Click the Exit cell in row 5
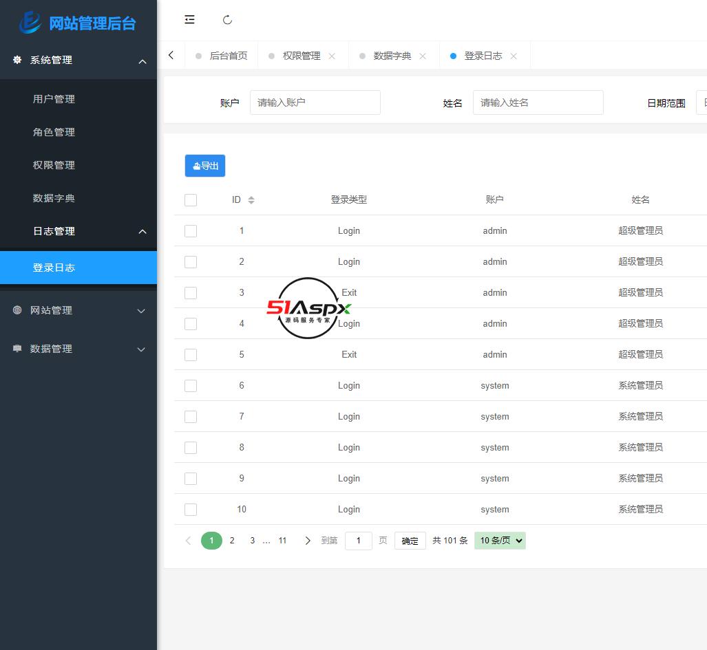707x650 pixels. pos(349,354)
